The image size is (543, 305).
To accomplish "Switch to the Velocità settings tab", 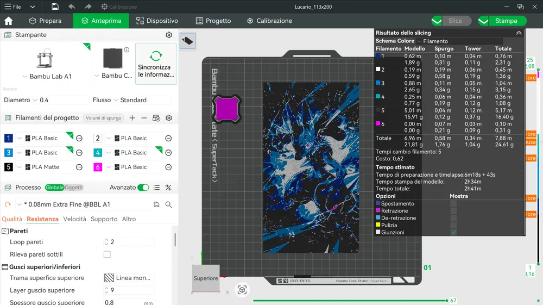I will (74, 219).
